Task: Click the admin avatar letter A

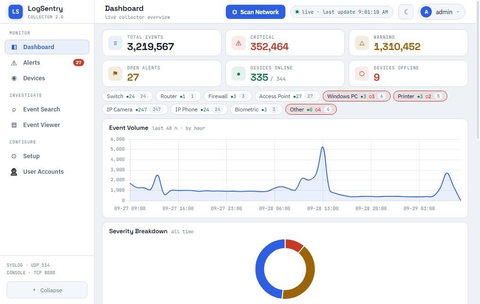Action: 426,12
